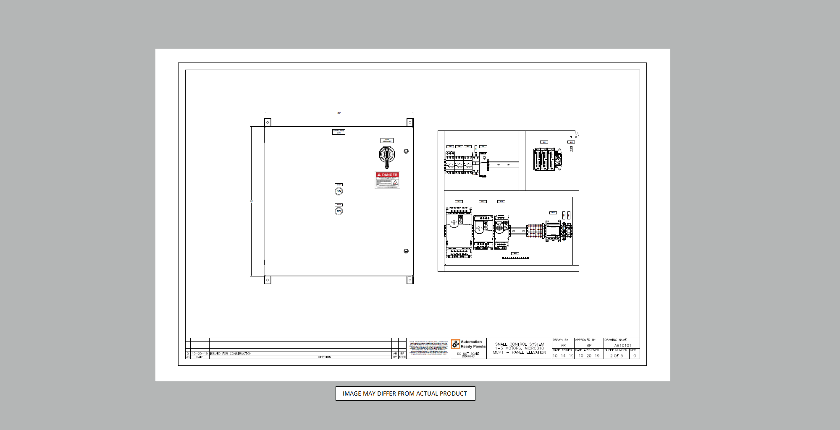
Task: Click the PLC controller module on DIN rail
Action: pos(553,231)
